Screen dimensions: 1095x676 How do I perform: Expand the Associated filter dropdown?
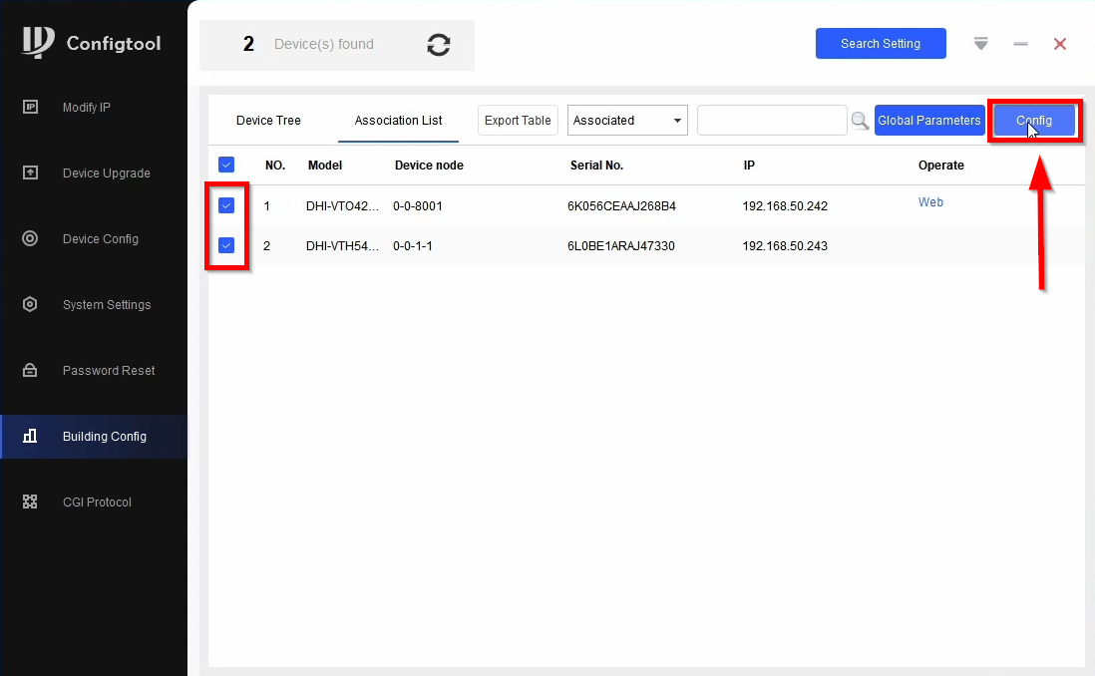click(x=627, y=120)
